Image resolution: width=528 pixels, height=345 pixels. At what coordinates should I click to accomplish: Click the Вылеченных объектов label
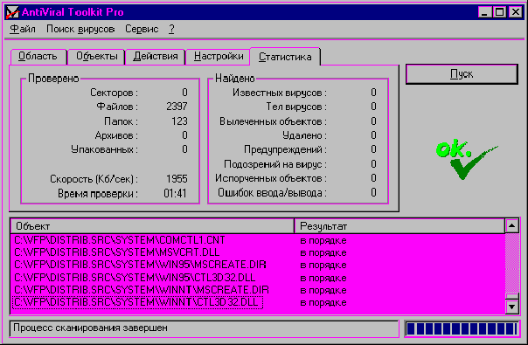pyautogui.click(x=273, y=121)
